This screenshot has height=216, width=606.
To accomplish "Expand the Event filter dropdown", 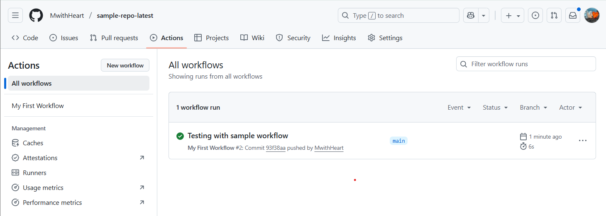I will point(459,108).
